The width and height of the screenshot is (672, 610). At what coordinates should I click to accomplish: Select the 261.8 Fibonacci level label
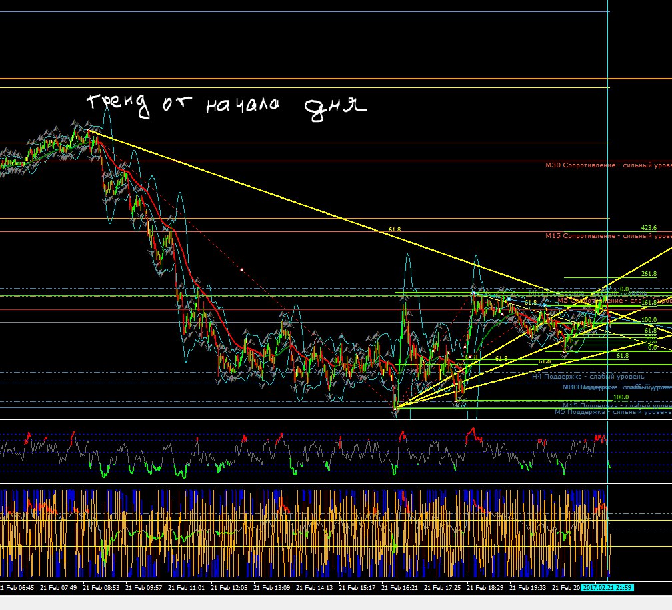pos(649,274)
